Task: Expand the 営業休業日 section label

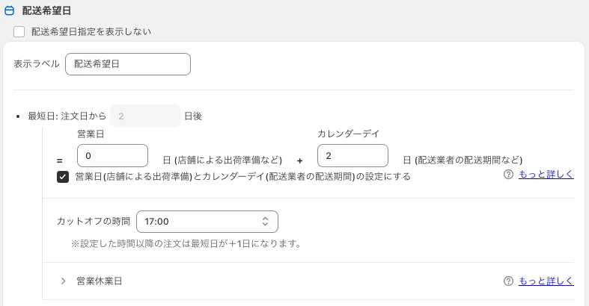Action: point(99,281)
